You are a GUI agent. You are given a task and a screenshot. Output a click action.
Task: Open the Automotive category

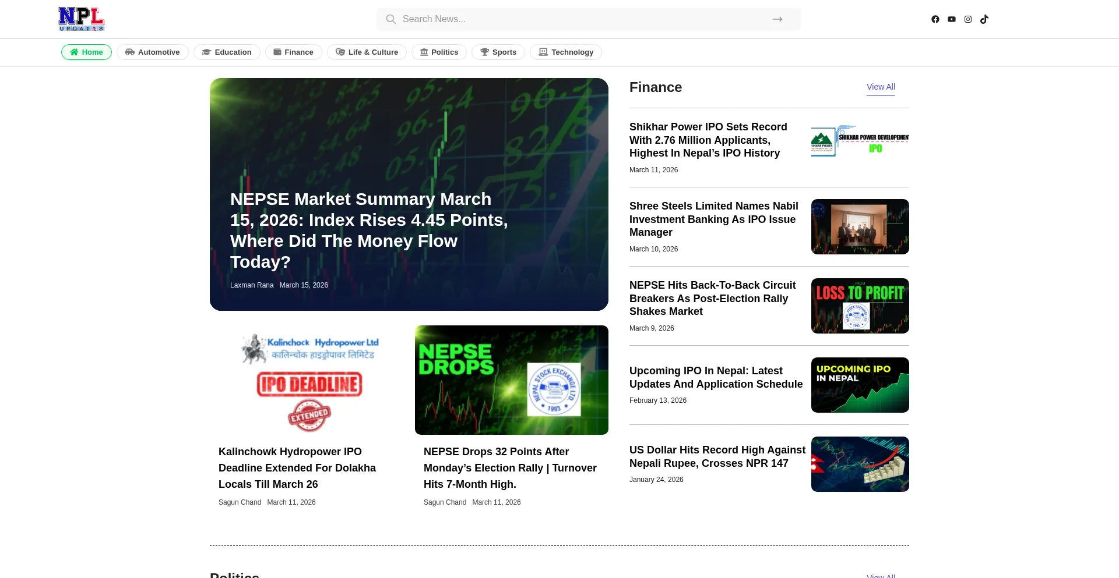pos(153,52)
